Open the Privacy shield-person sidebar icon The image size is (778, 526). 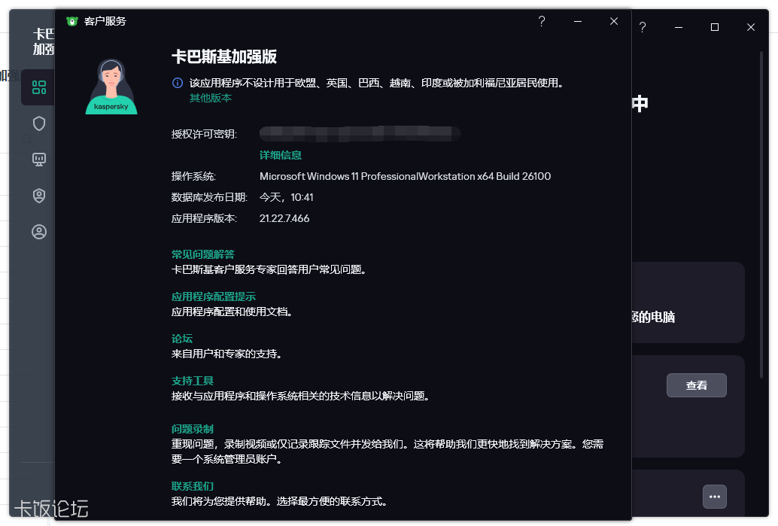click(x=38, y=196)
